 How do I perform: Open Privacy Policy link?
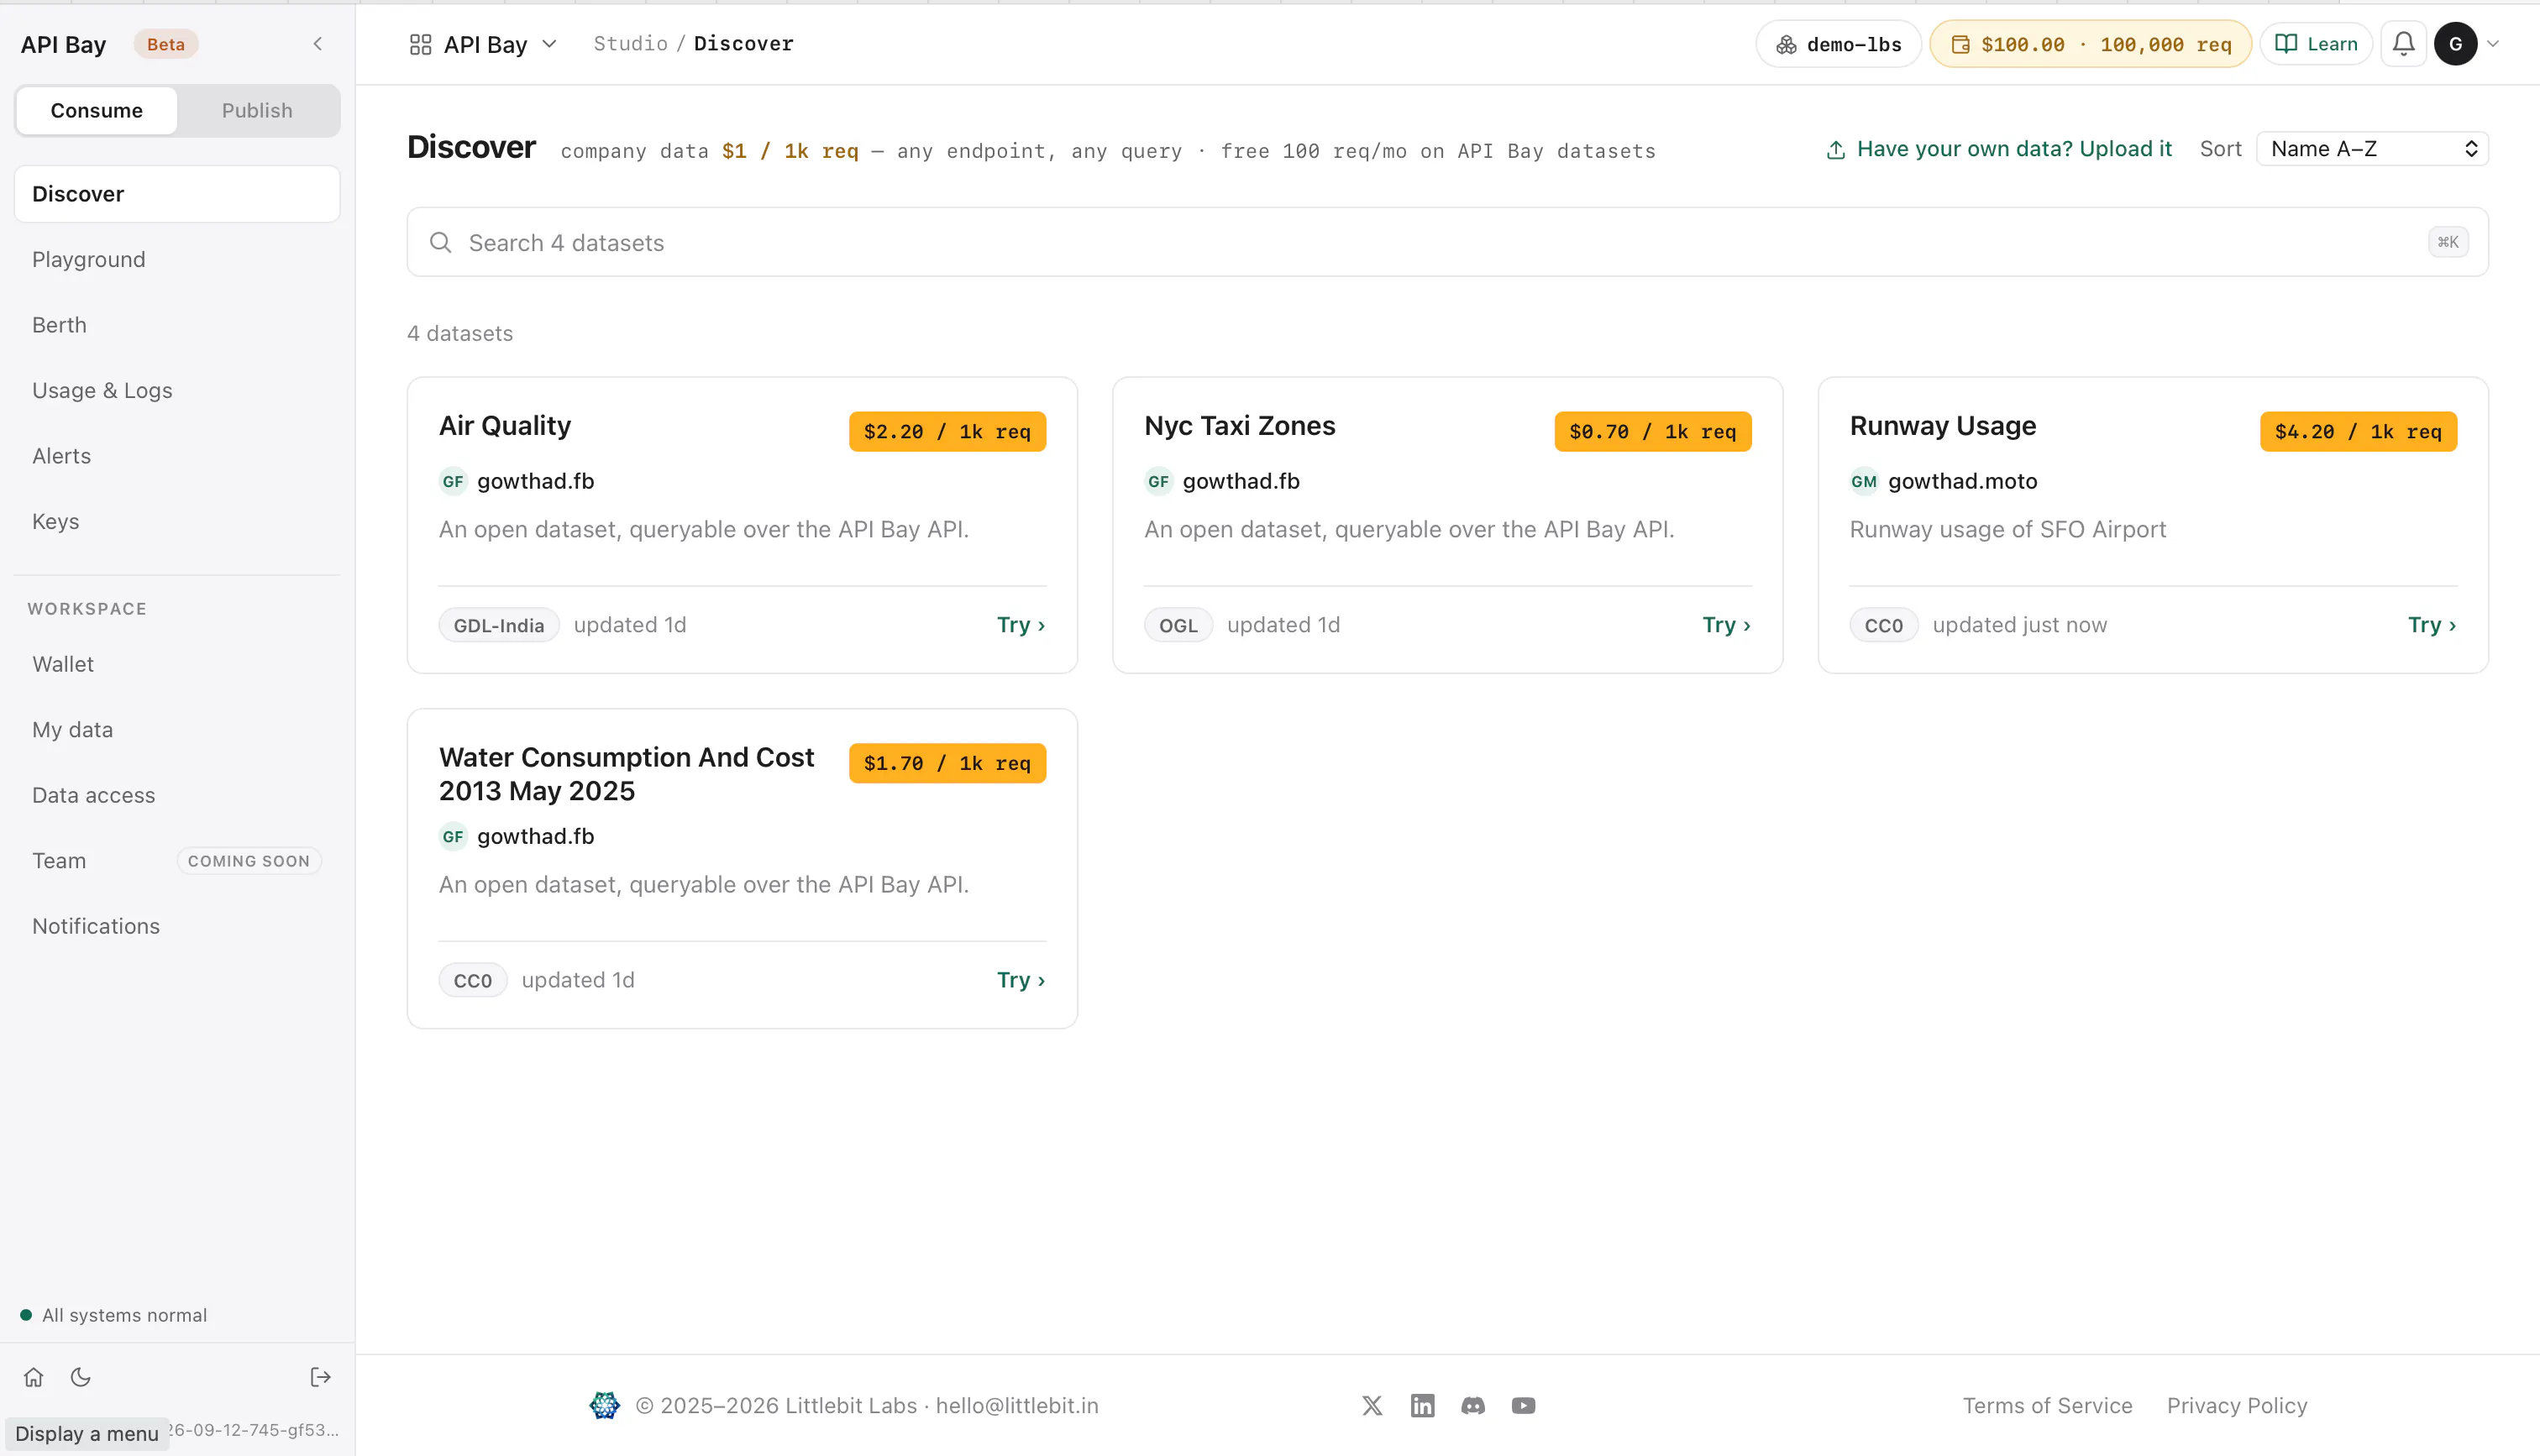2237,1405
